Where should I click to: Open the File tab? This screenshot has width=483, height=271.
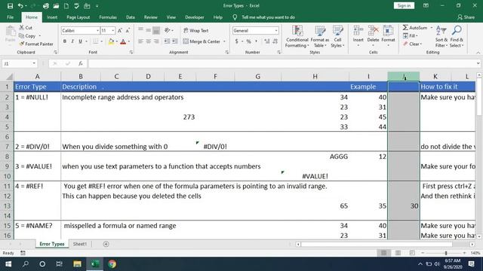(x=10, y=17)
